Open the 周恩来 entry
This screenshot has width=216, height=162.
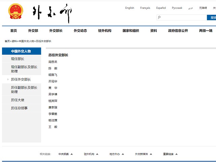point(53,62)
